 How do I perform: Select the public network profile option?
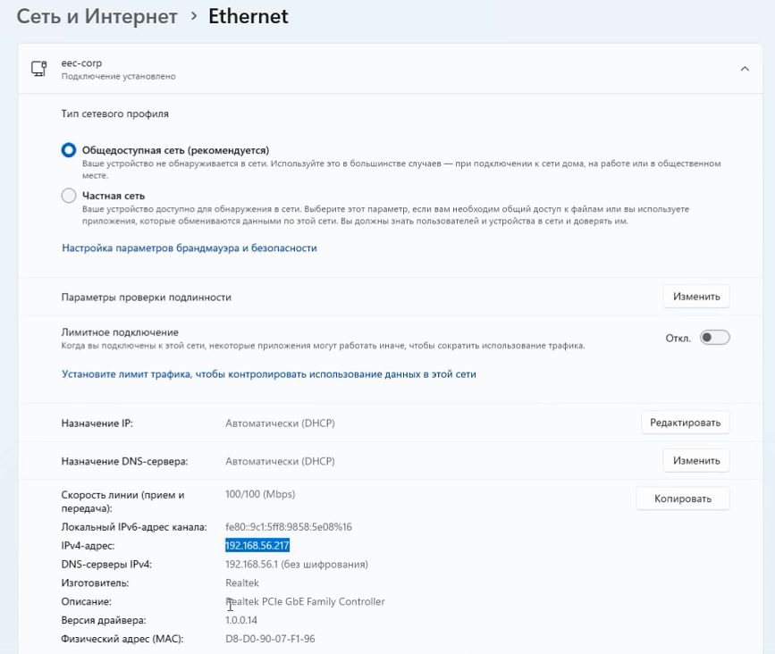click(x=69, y=150)
